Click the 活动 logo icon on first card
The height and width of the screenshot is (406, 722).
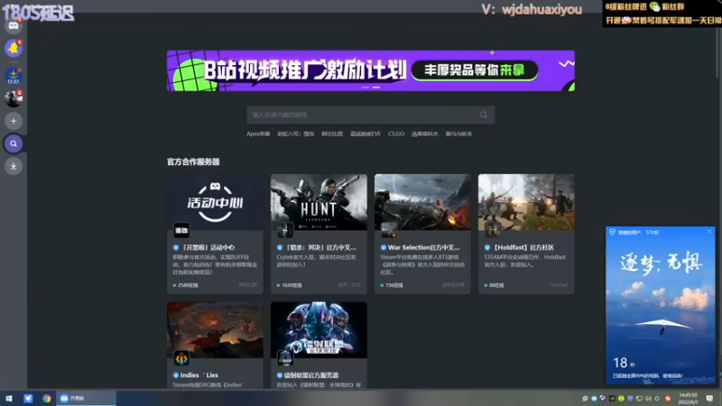pyautogui.click(x=181, y=230)
